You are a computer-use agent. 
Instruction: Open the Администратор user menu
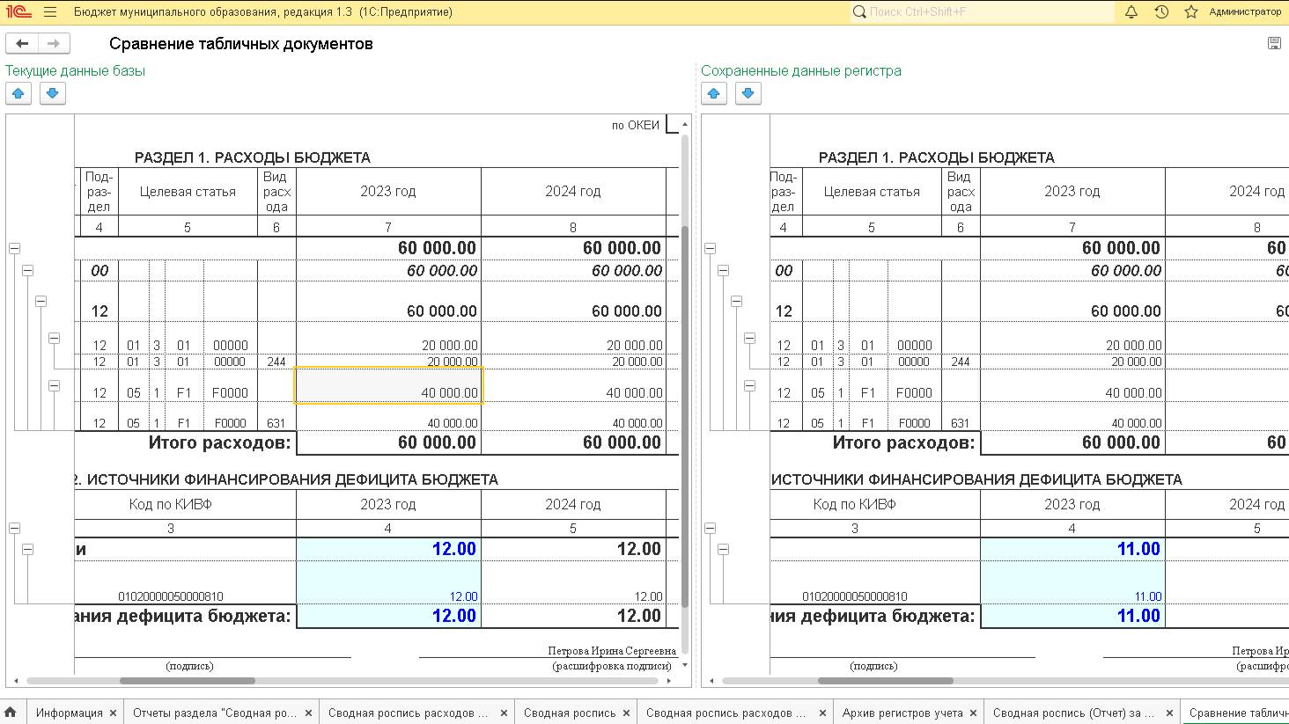(x=1245, y=12)
